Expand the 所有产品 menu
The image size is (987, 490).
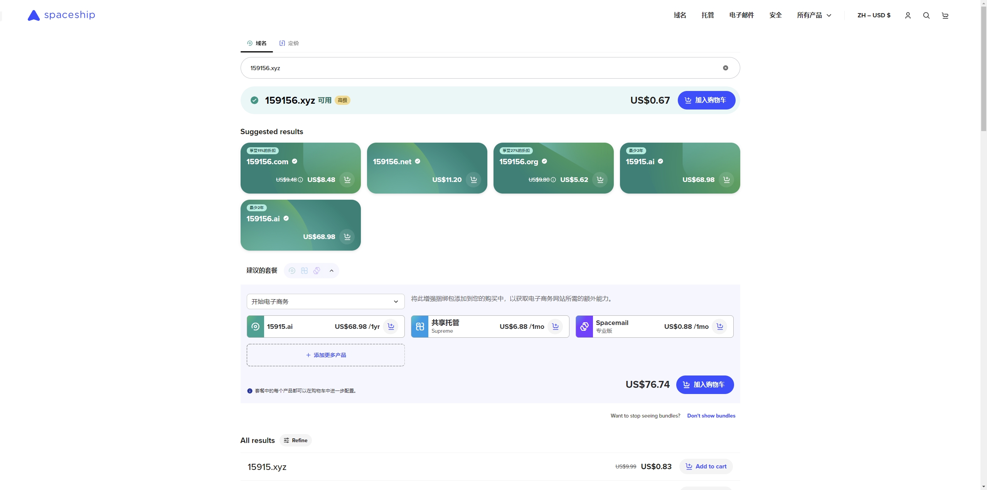(x=814, y=15)
